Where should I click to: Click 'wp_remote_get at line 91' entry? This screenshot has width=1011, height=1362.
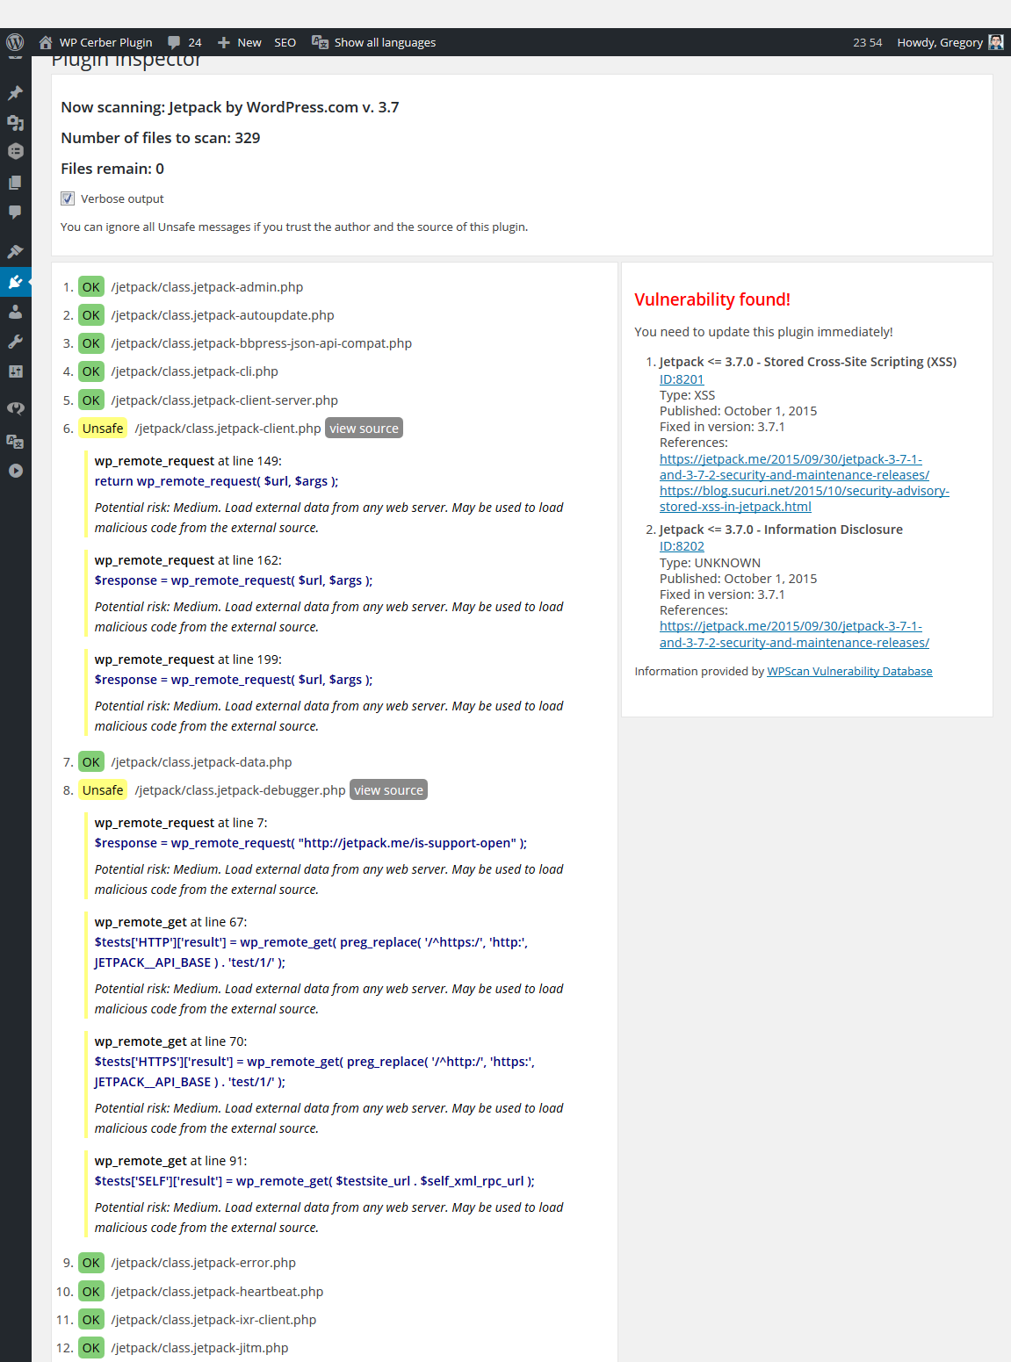click(171, 1161)
